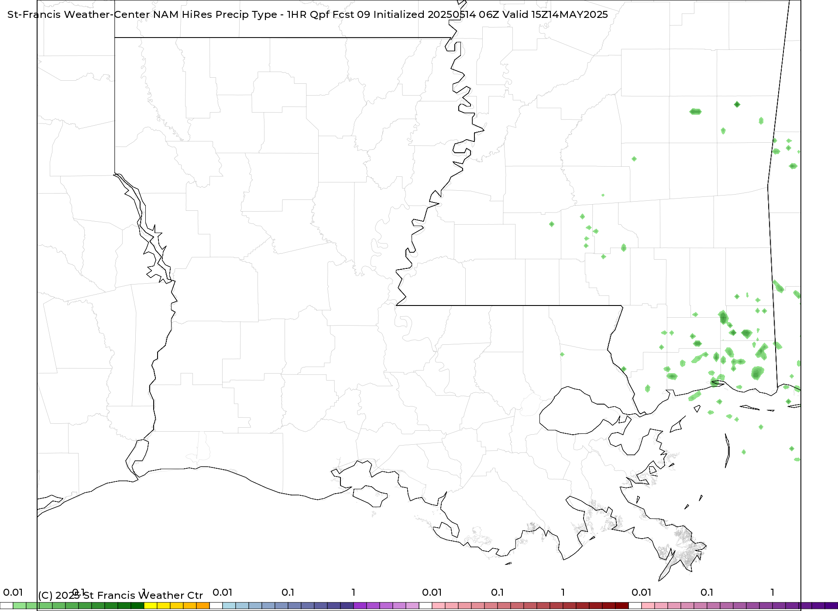This screenshot has width=838, height=611.
Task: Click the 0.01 label above the pink-purple scale
Action: (642, 592)
